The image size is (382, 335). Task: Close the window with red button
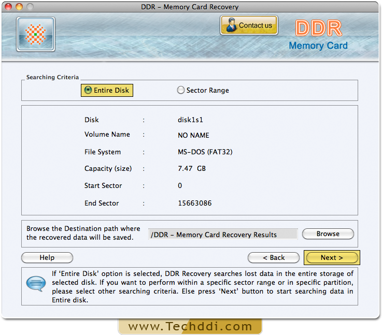coord(8,7)
